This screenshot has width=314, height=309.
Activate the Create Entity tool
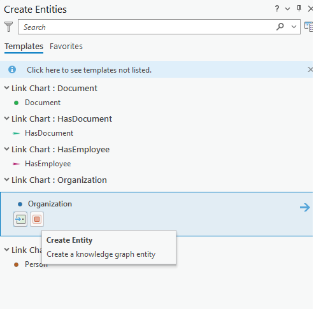[20, 219]
